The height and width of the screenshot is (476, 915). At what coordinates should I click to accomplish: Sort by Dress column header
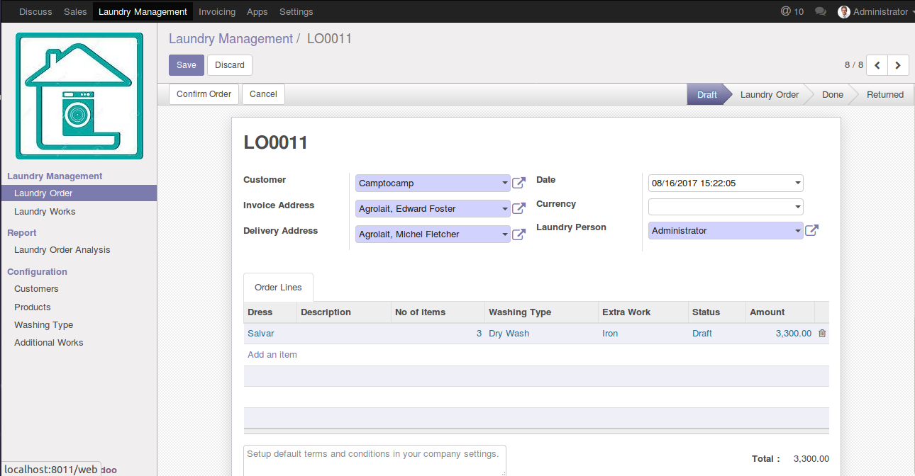tap(270, 312)
